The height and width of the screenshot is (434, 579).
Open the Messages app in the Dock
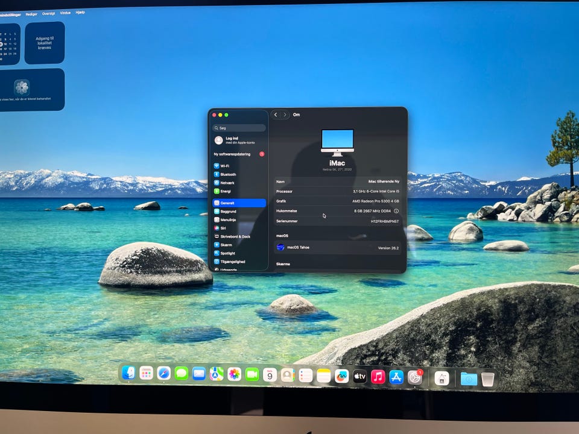[182, 374]
